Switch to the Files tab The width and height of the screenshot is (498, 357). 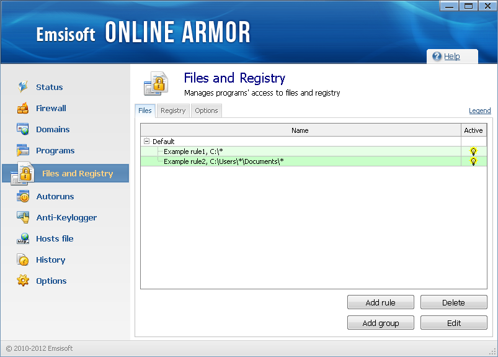145,111
